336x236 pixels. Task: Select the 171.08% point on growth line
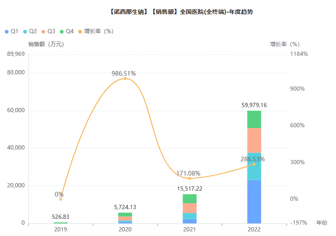(x=189, y=178)
